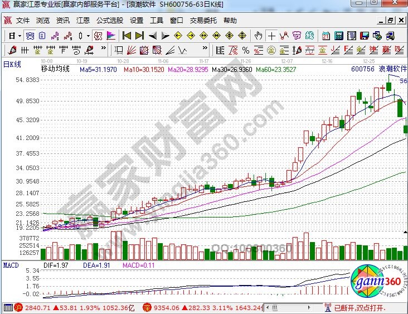Click the Shanghai index 2840.71 ticker
This screenshot has width=408, height=314.
(x=35, y=307)
